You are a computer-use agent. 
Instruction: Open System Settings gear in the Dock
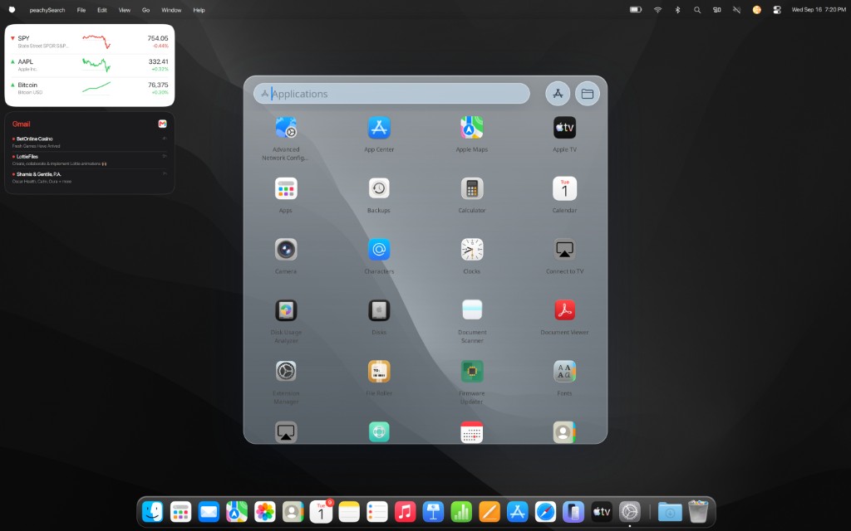(630, 511)
